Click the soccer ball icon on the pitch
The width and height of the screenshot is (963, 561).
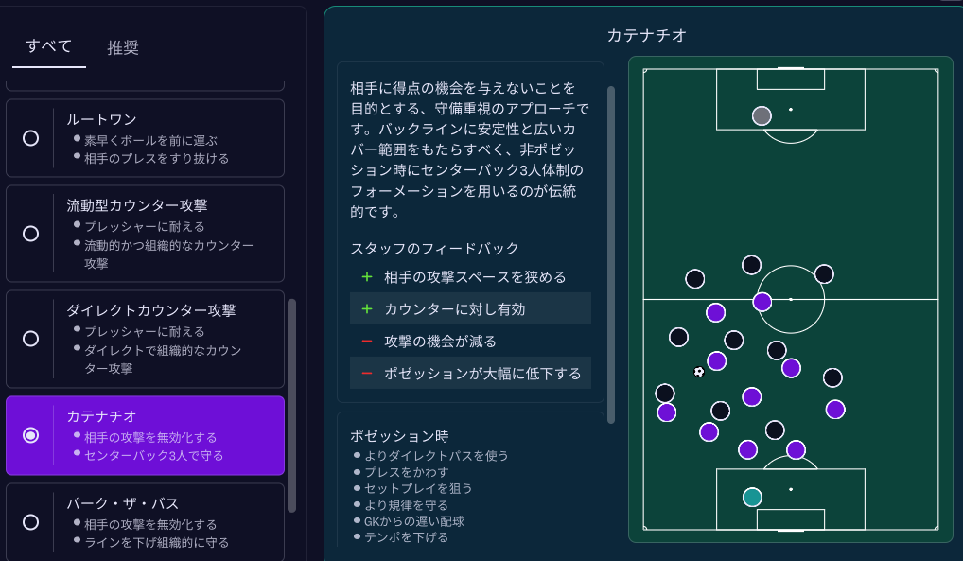click(x=697, y=373)
